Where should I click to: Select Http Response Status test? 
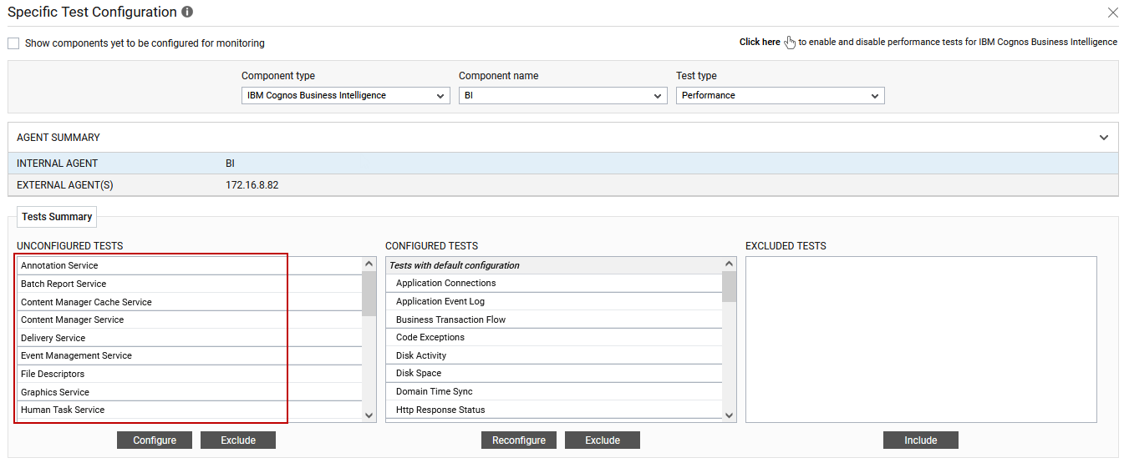pos(554,410)
